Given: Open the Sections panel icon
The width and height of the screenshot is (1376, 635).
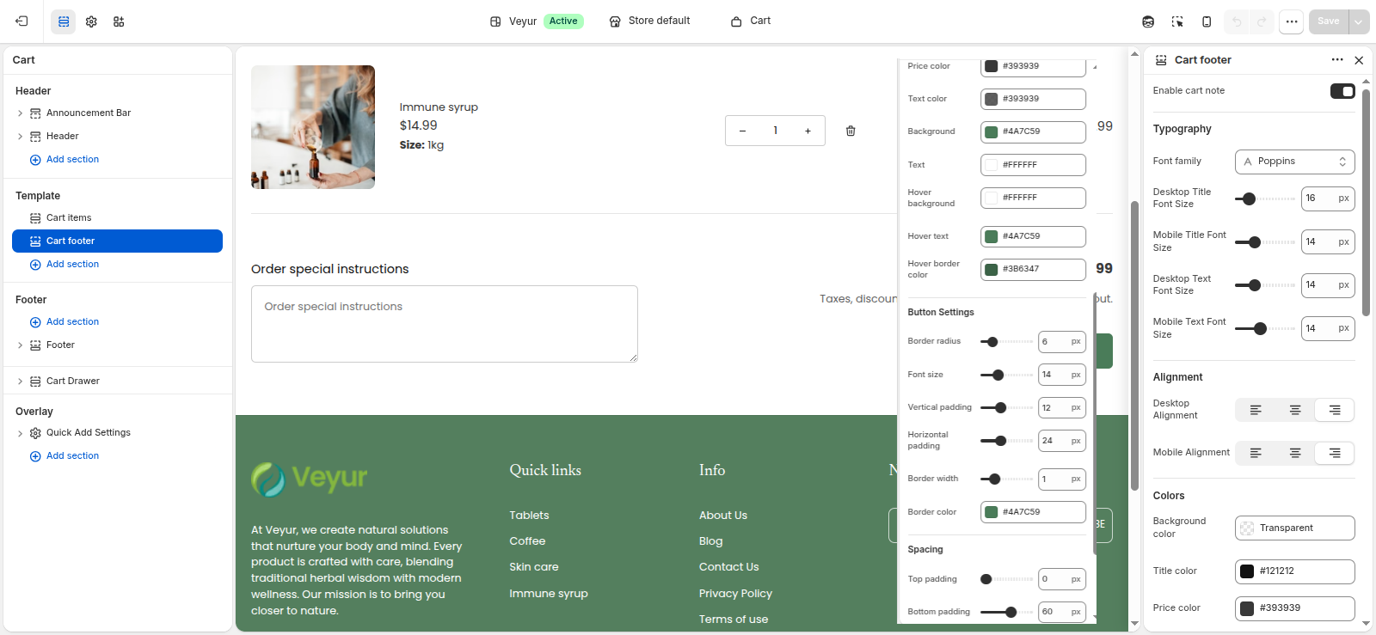Looking at the screenshot, I should 64,21.
